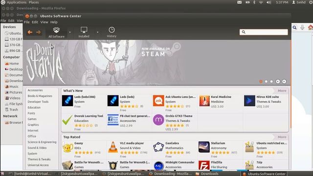The image size is (313, 176).
Task: Browse the Developer Tools category
Action: [x=38, y=102]
